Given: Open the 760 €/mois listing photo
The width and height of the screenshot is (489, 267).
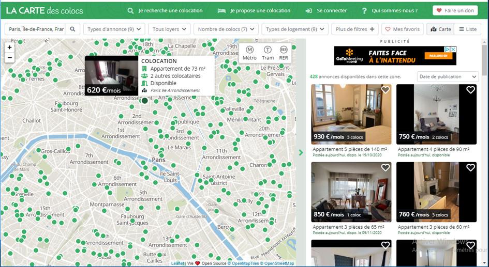Looking at the screenshot, I should [x=436, y=192].
